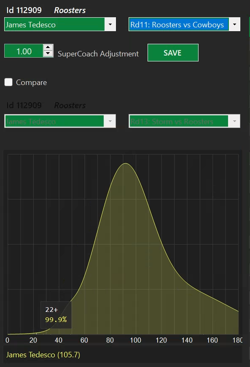
Task: Select the James Tedesco player combo box
Action: pos(60,24)
